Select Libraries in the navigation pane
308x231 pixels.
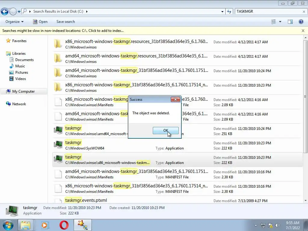(x=19, y=54)
